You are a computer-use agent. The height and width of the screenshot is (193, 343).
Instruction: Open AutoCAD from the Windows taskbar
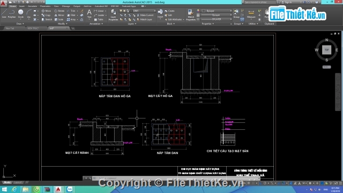58,189
